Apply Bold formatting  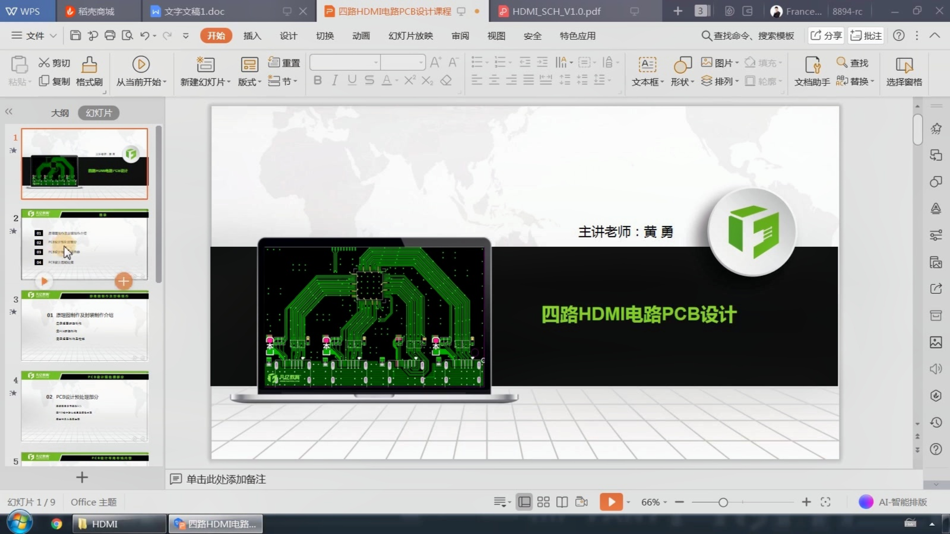tap(318, 80)
